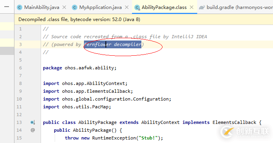Close the MyApplication.java tab
Screen dimensions: 273x143
tap(127, 7)
